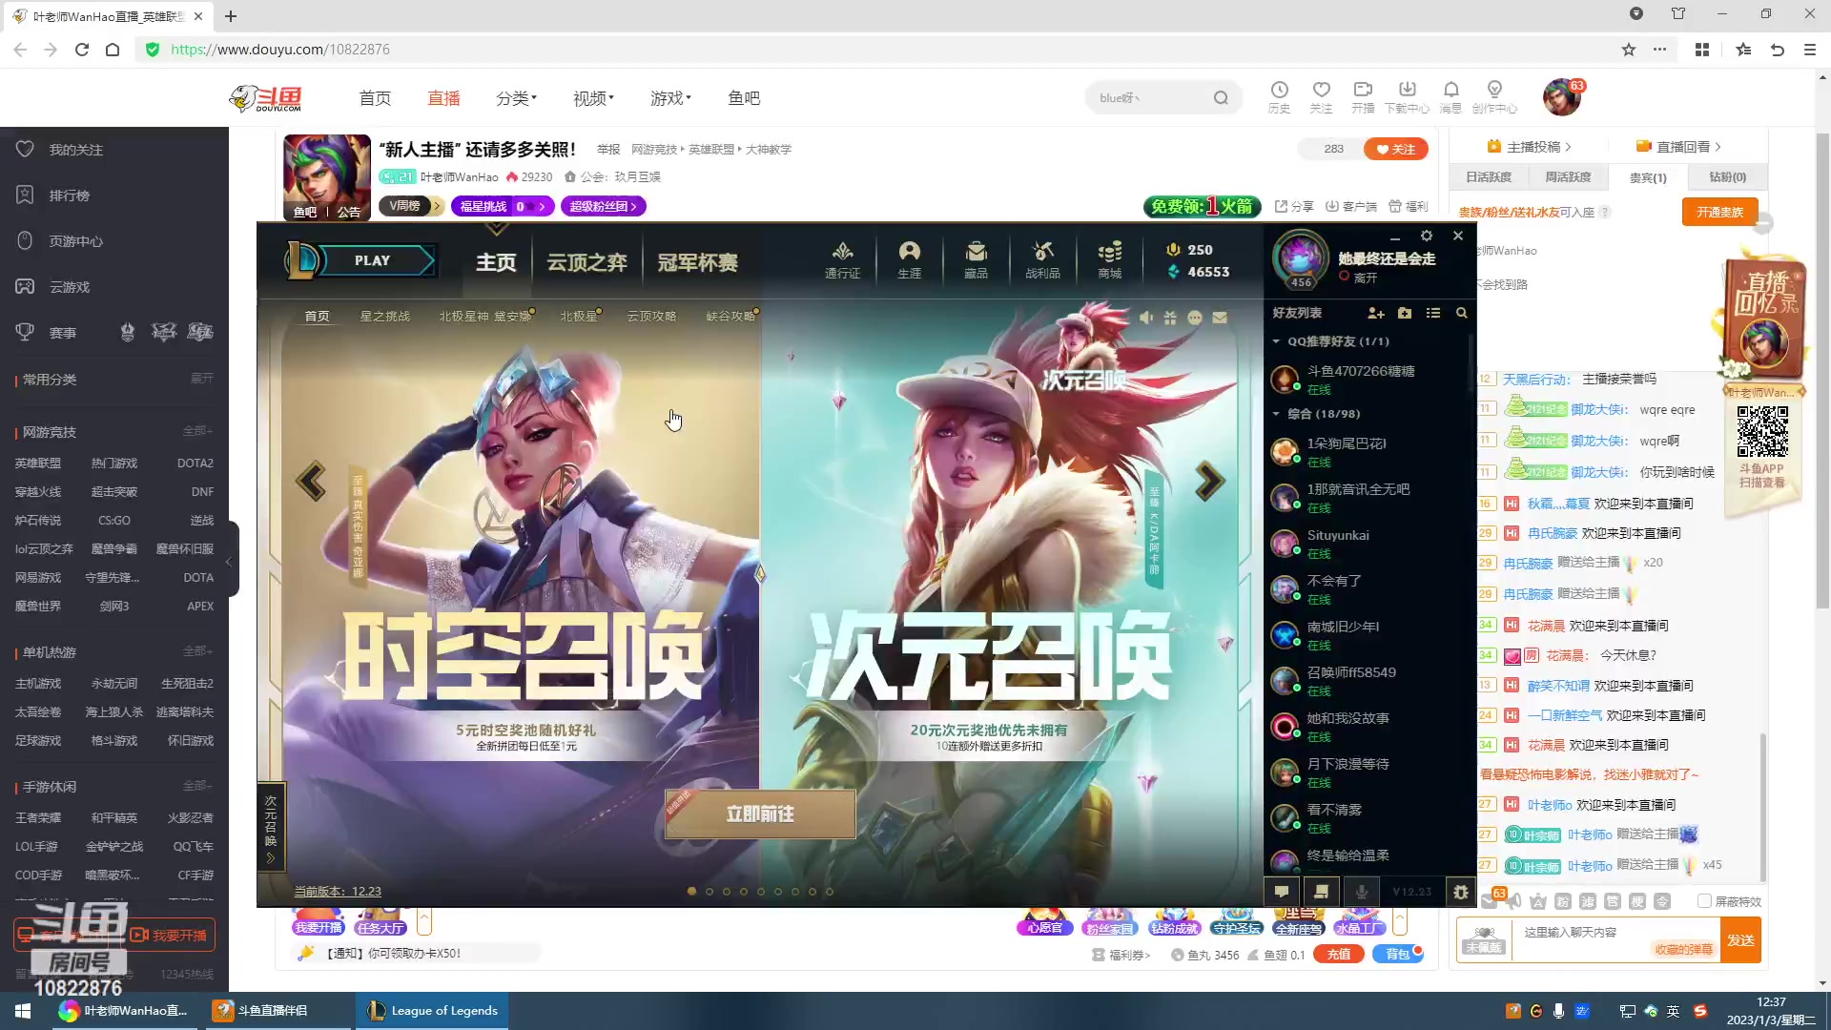Open 鱼吧 in Douyu top navigation

coord(744,98)
